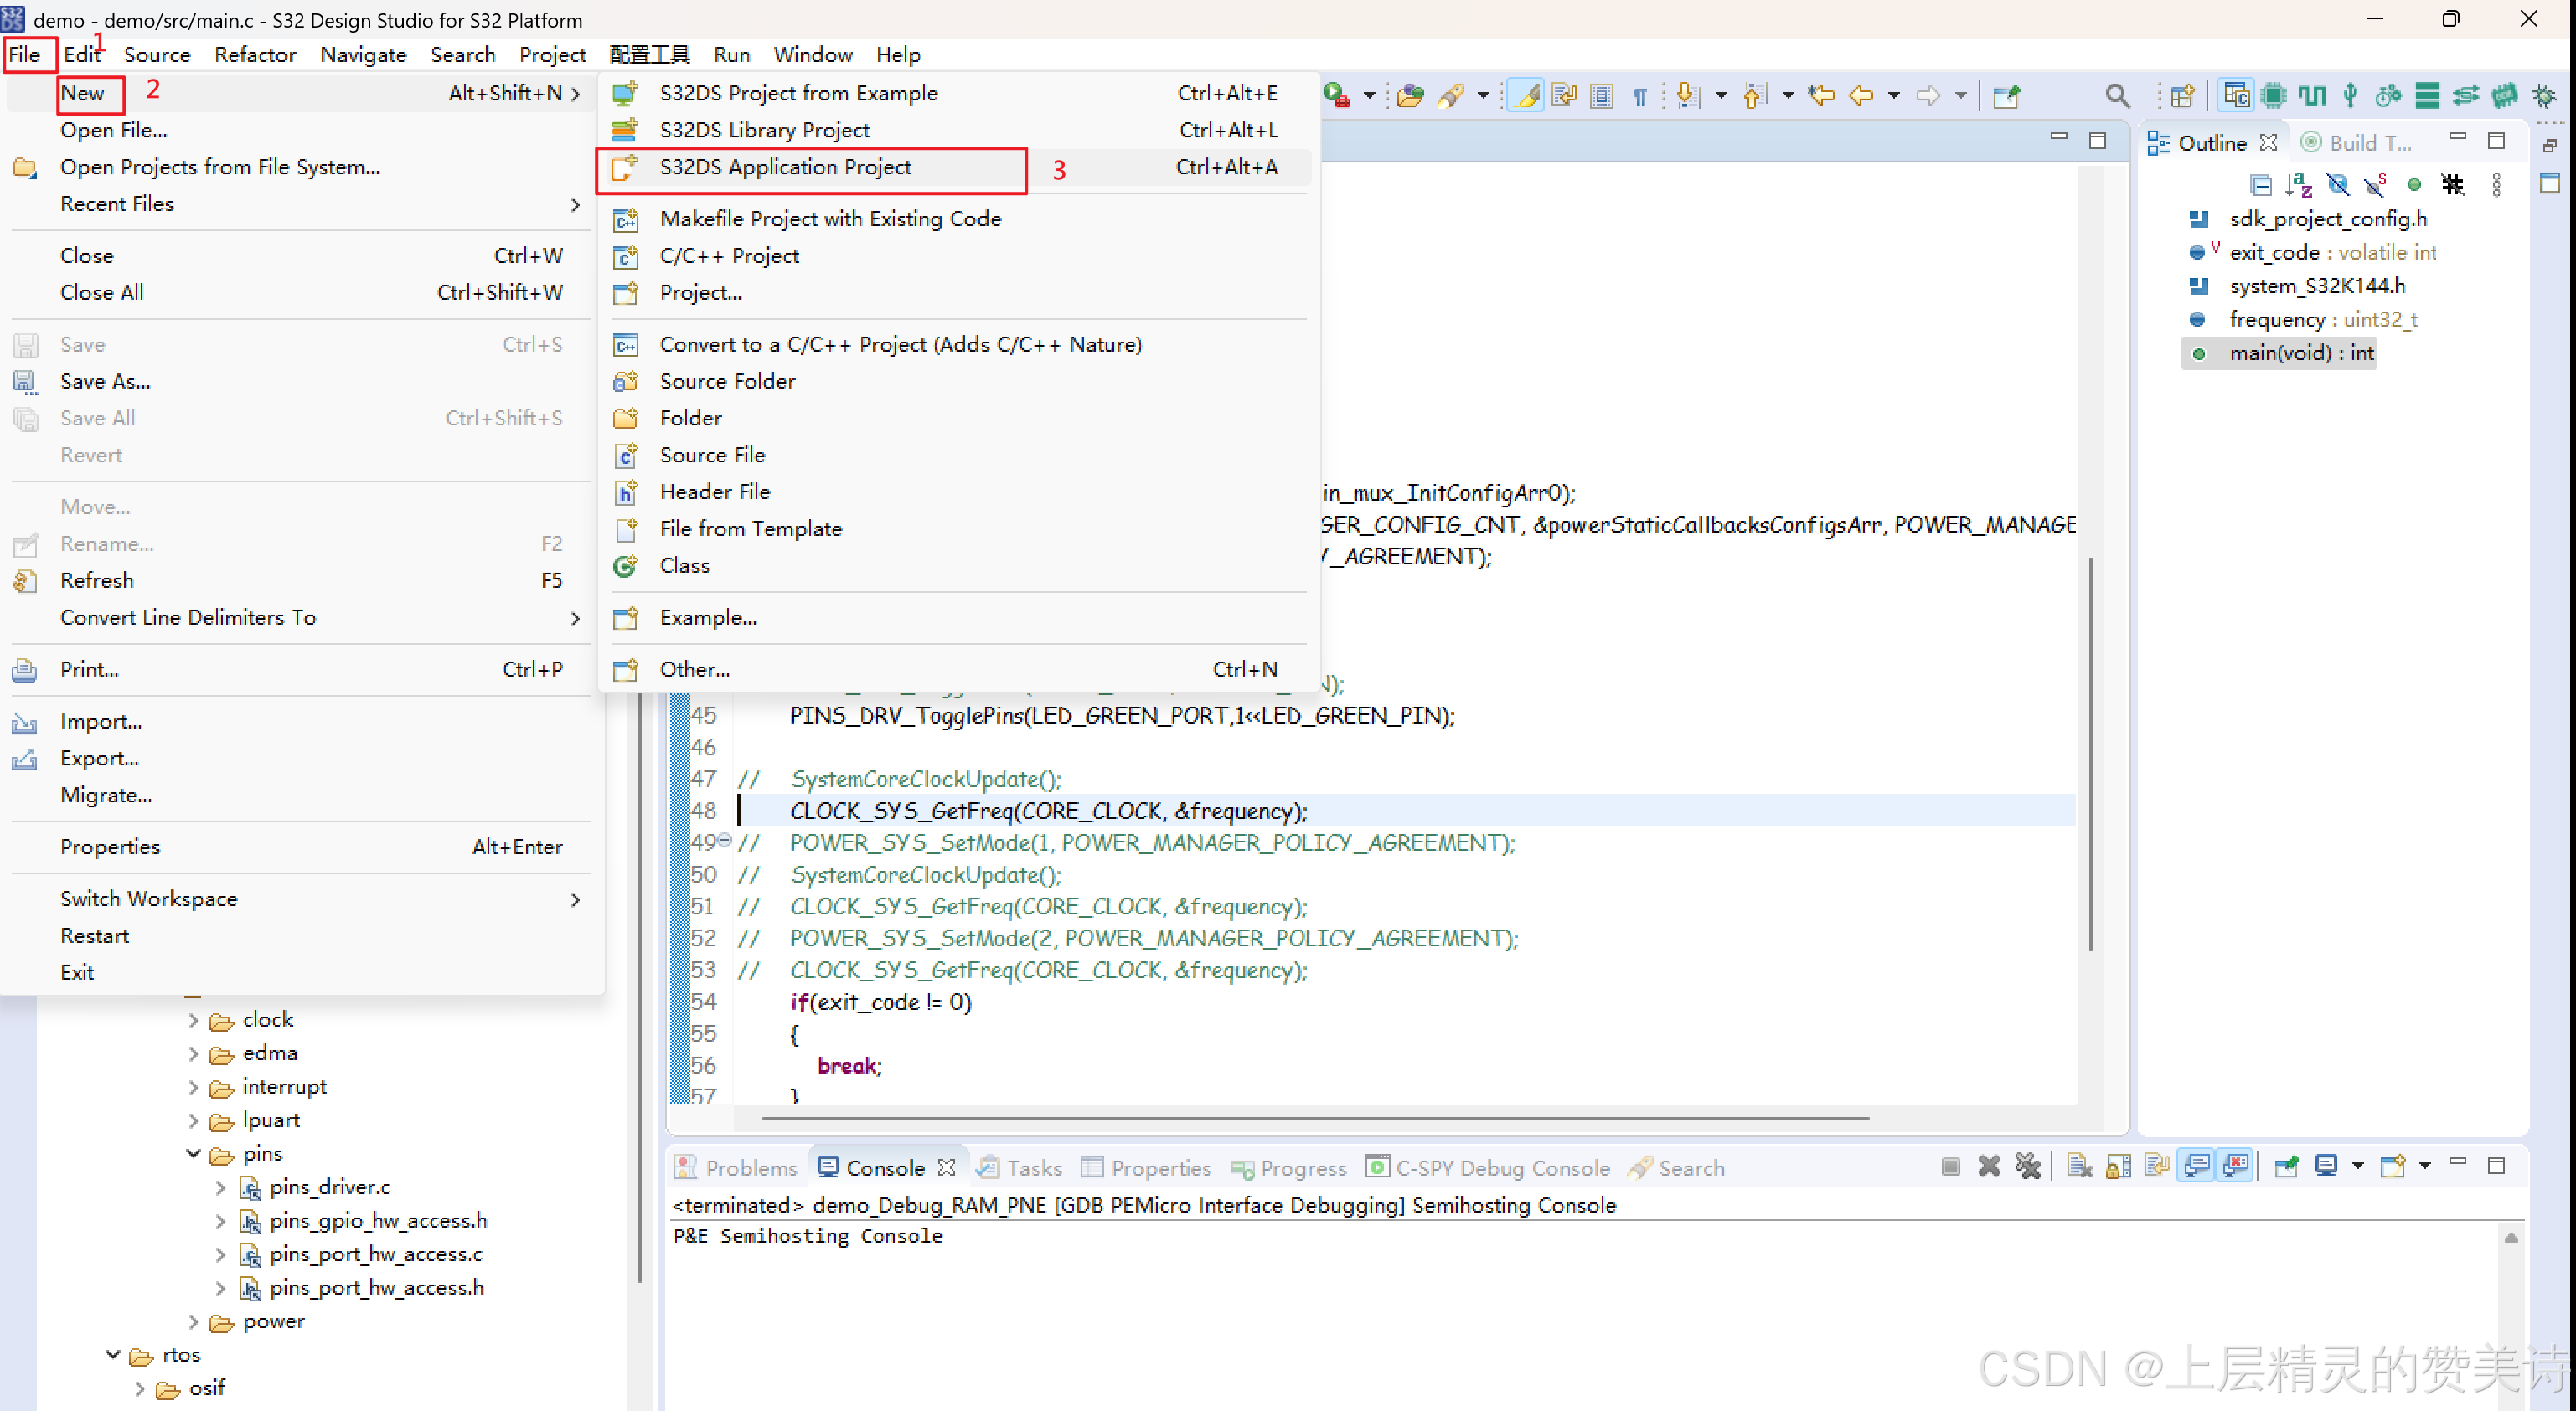Click main(void) : int in Outline

click(2300, 353)
